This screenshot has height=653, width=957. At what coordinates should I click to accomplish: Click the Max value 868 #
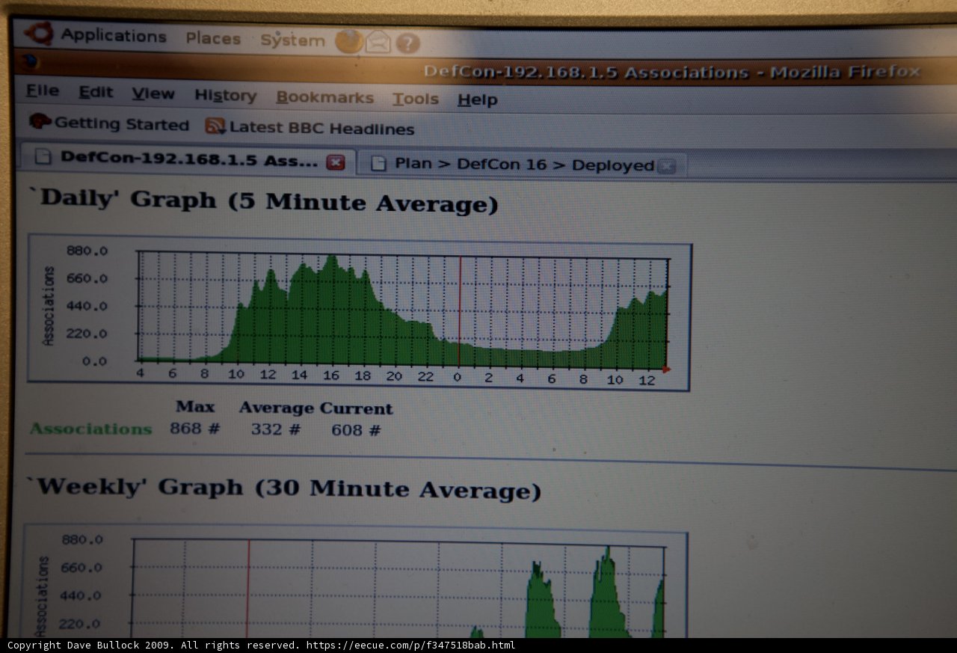point(194,429)
